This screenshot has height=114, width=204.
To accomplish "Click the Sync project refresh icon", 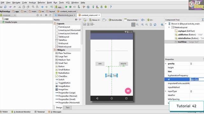I will point(5,7).
